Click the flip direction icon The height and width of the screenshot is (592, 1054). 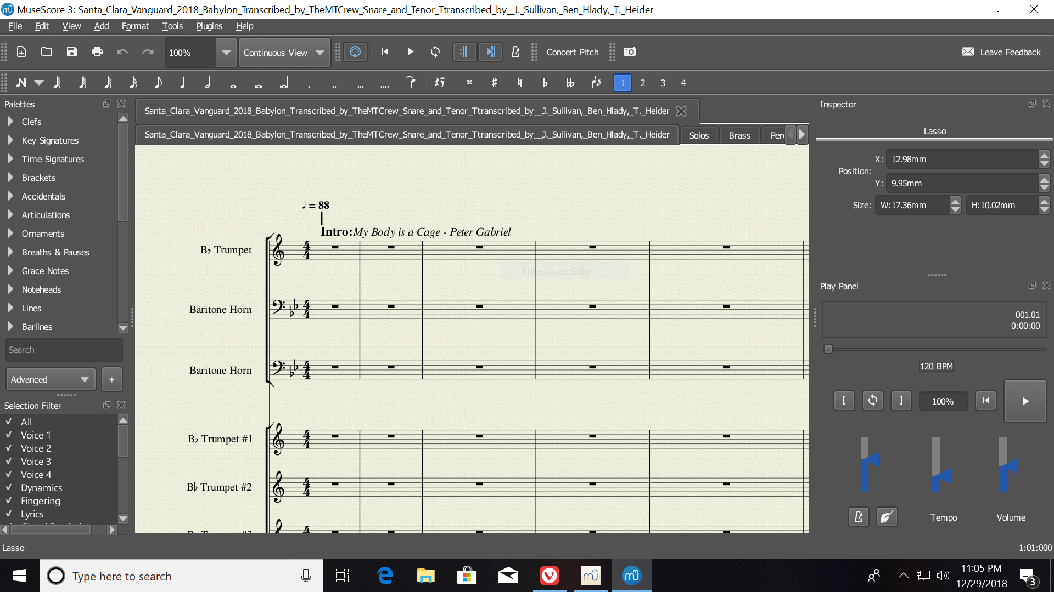(x=596, y=83)
